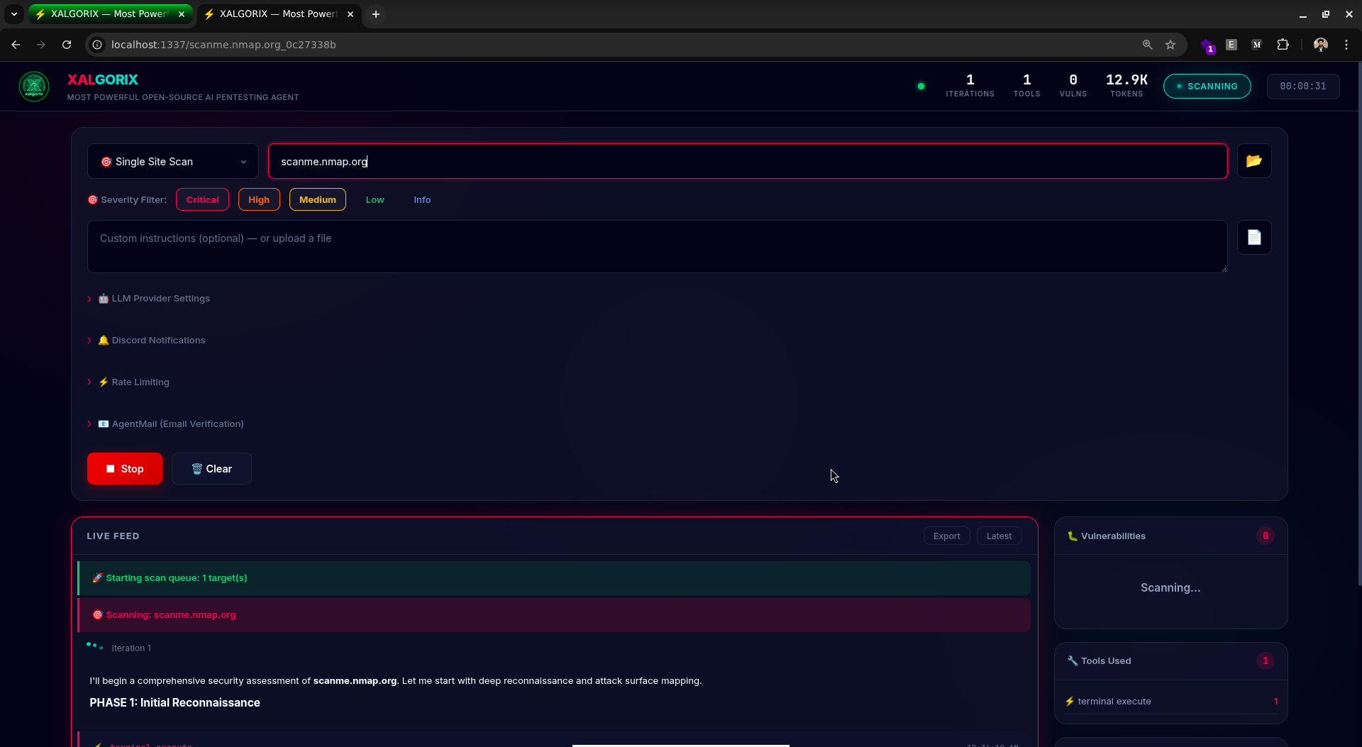Screen dimensions: 1362x747
Task: Click 'Starting scan queue: 1 target(s)' entry
Action: tap(554, 578)
